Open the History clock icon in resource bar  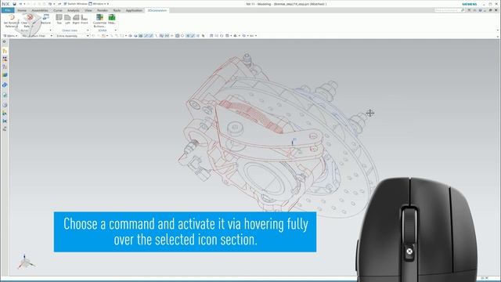tap(5, 105)
